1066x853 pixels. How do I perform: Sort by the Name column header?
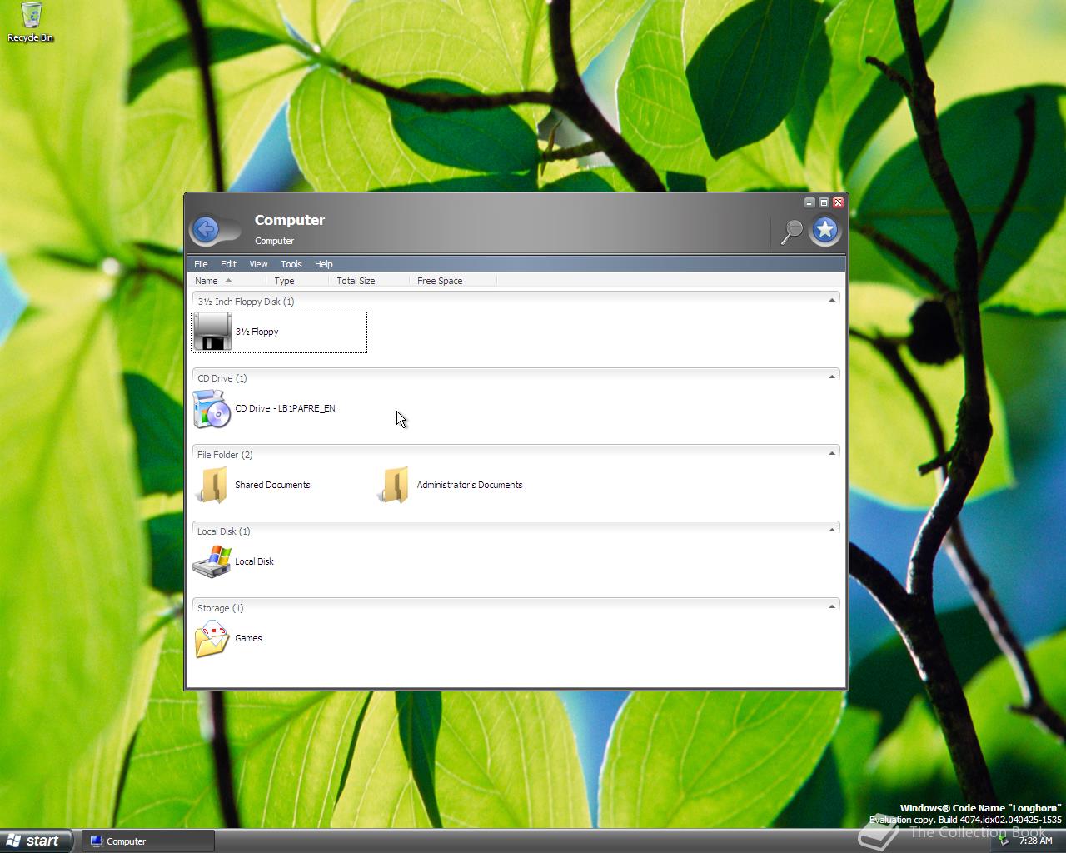pyautogui.click(x=228, y=281)
